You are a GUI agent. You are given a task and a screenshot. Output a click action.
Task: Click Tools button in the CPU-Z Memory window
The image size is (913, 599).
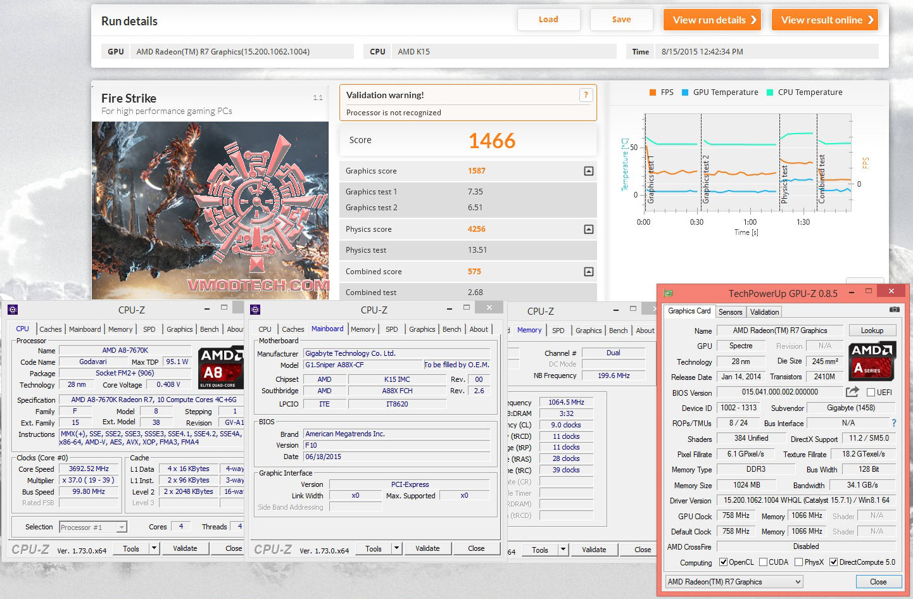pyautogui.click(x=540, y=550)
